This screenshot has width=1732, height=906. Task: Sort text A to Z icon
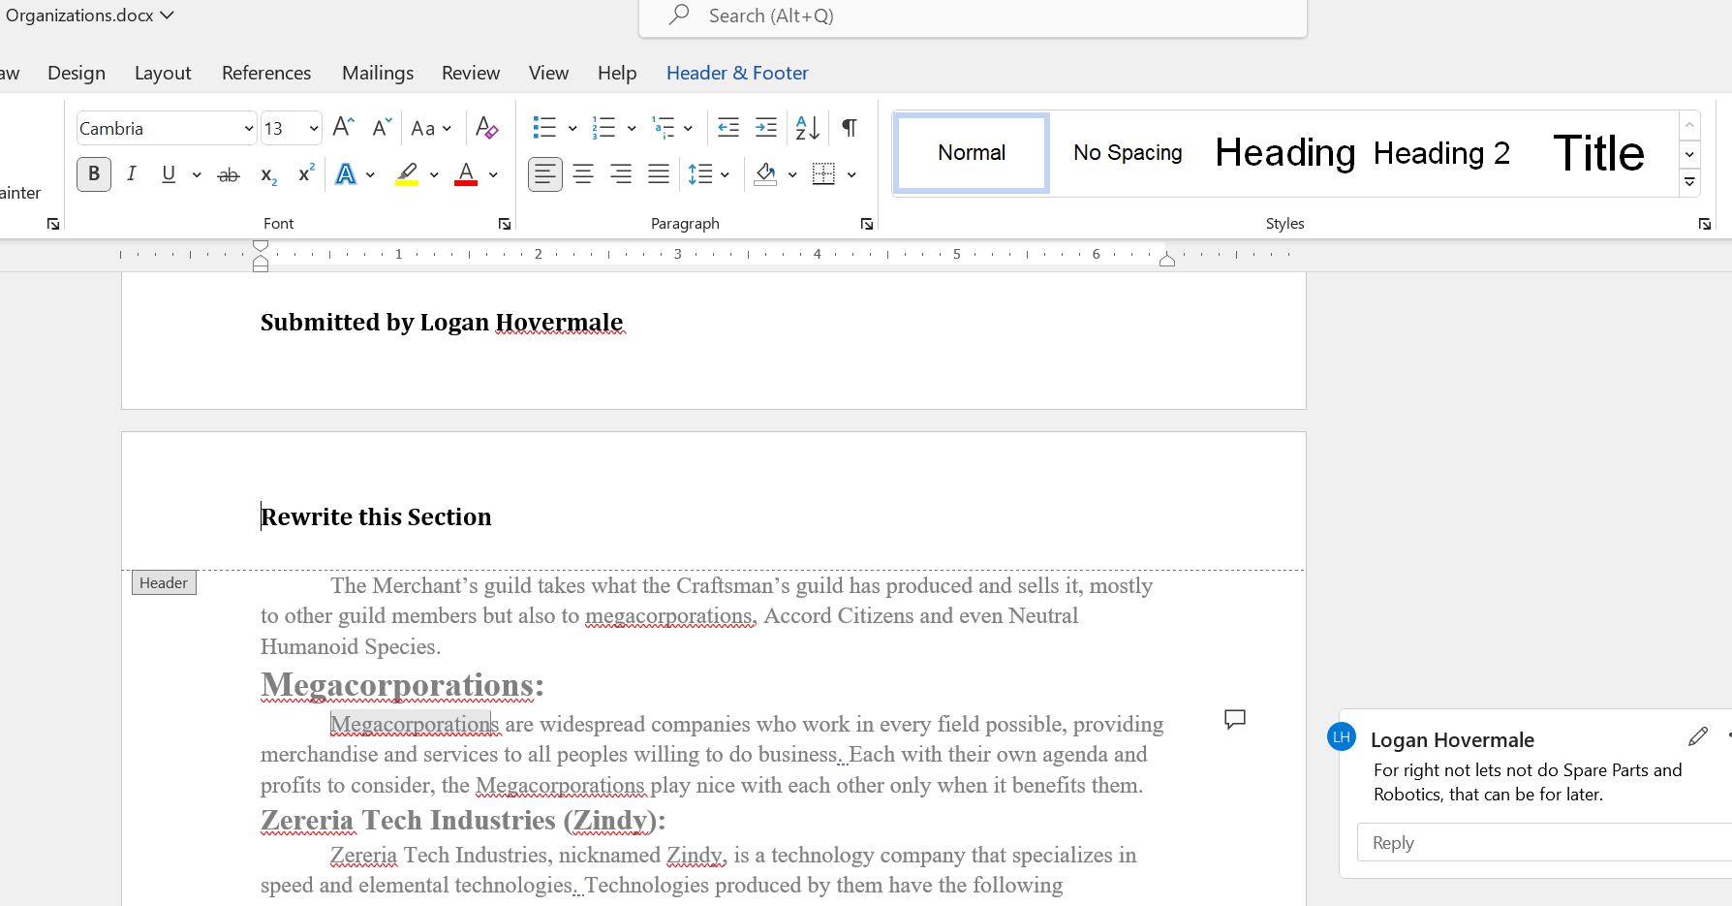pos(807,128)
